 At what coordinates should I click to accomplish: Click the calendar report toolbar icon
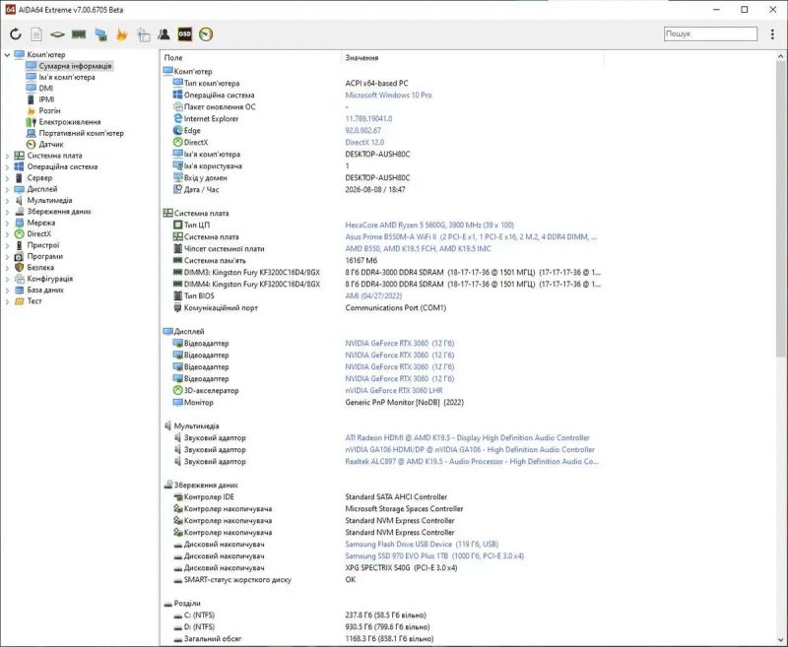(144, 34)
